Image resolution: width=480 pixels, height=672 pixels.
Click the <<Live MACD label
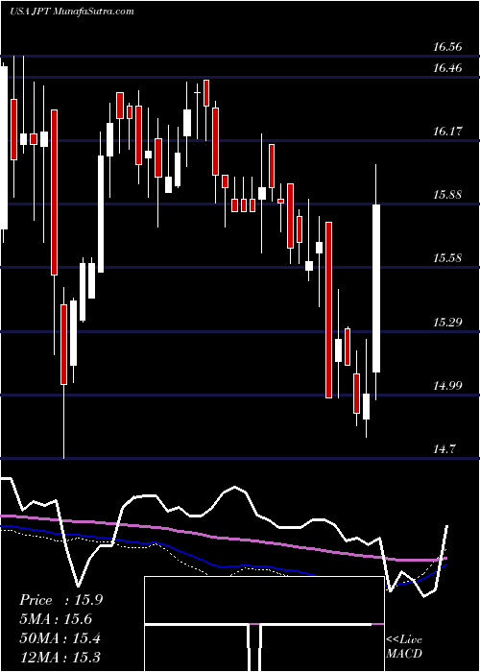pyautogui.click(x=404, y=646)
